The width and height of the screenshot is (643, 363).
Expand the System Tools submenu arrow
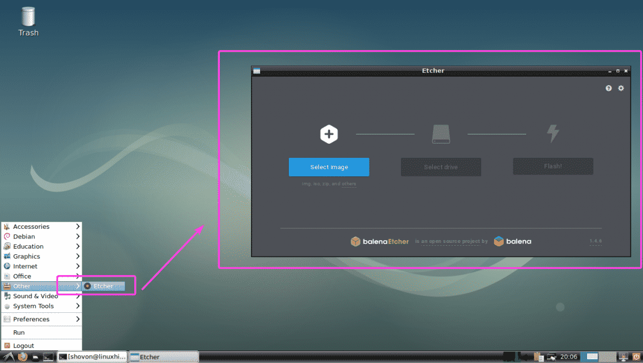(77, 306)
